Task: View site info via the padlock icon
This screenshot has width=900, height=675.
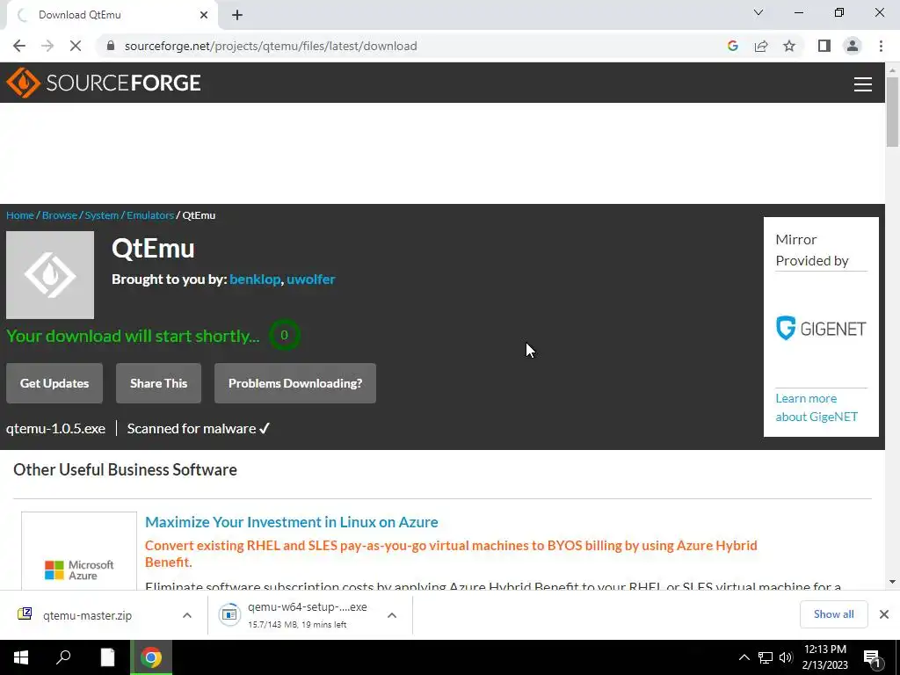Action: click(x=111, y=46)
